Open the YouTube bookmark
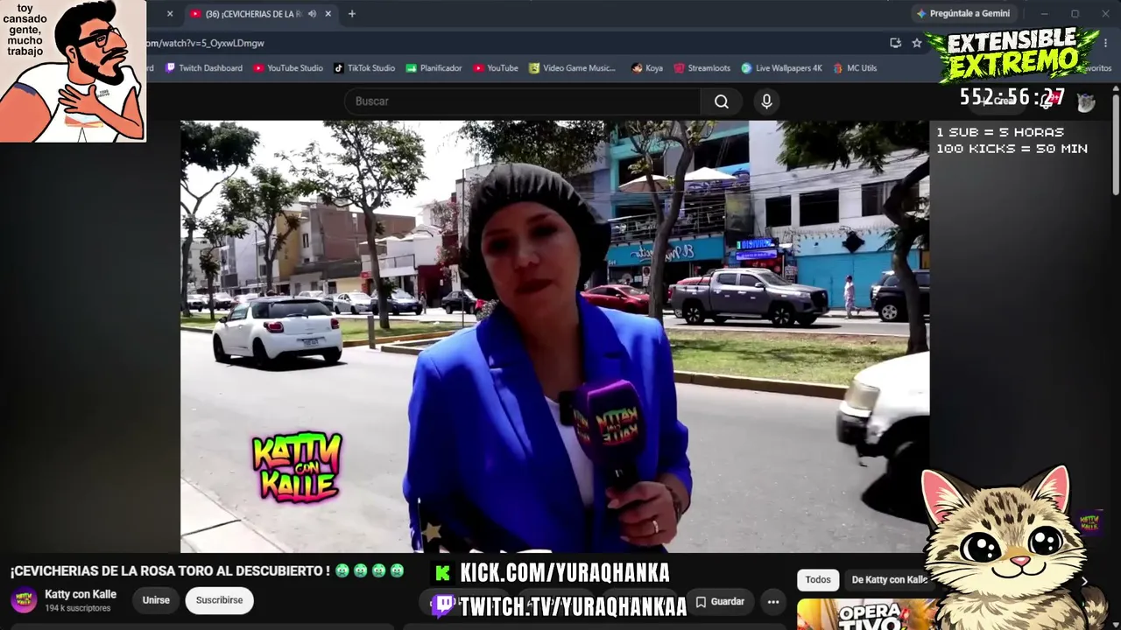The width and height of the screenshot is (1121, 630). pyautogui.click(x=496, y=68)
